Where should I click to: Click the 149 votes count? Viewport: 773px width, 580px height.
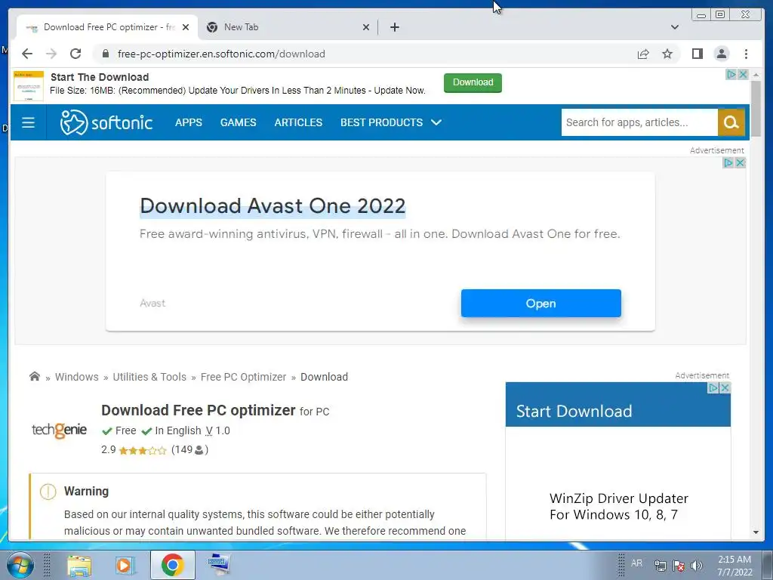tap(189, 450)
